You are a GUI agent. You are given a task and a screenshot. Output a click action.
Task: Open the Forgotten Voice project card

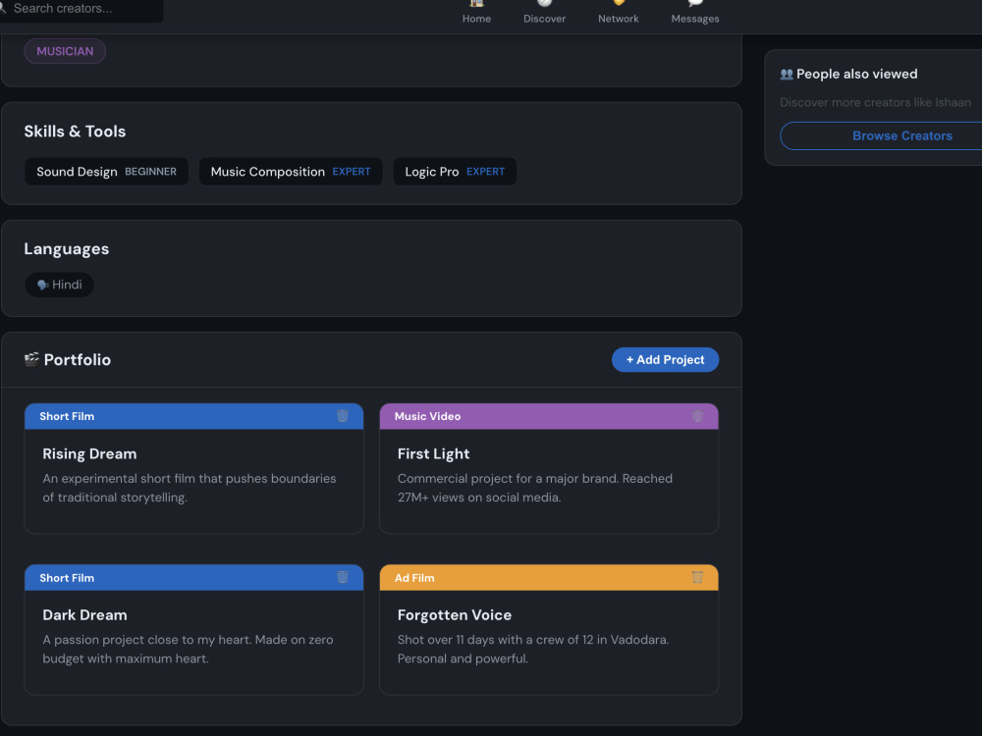(x=549, y=630)
